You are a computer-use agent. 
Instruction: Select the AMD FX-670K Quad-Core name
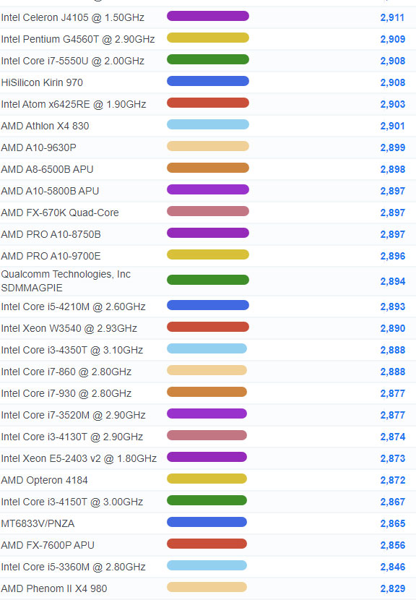pos(60,213)
